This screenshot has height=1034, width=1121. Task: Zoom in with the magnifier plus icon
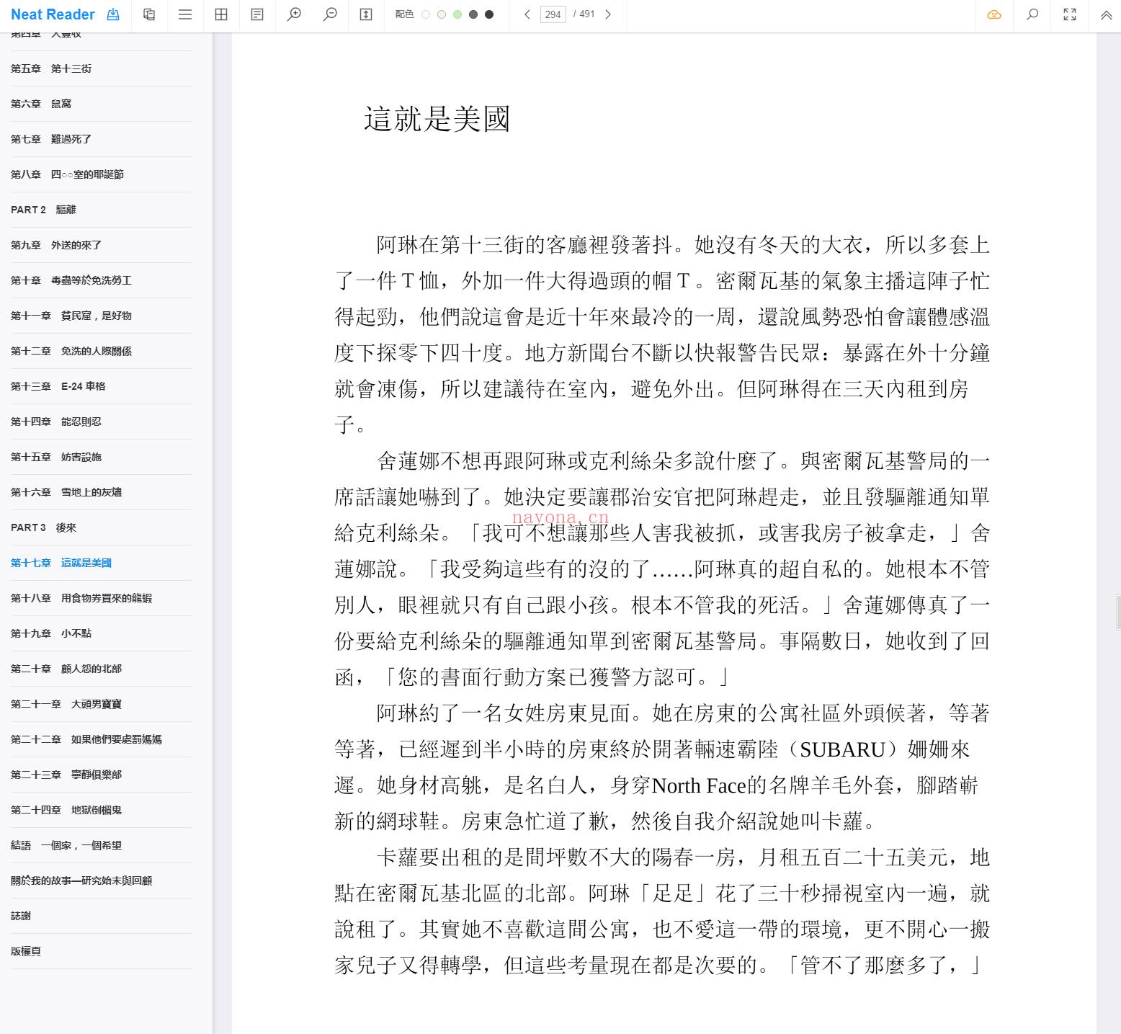(294, 14)
